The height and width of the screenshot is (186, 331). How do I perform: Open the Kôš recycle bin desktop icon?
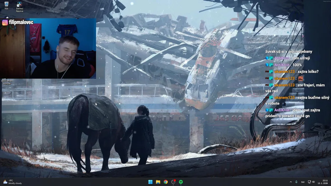pos(6,6)
